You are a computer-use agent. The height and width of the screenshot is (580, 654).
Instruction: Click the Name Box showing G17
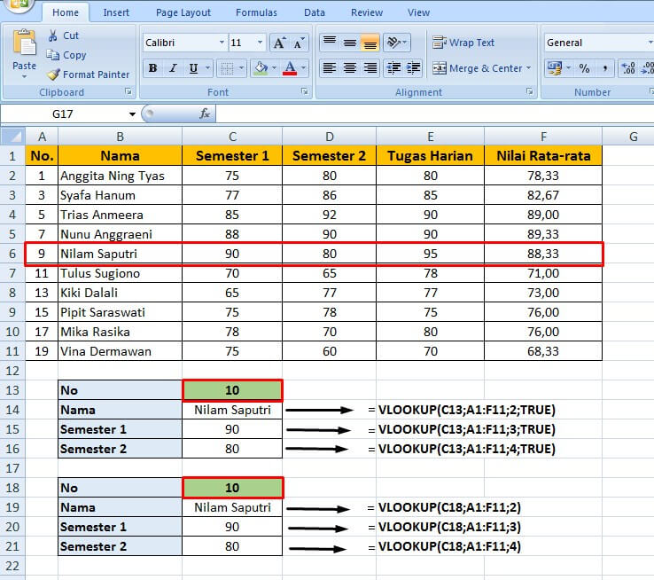[x=63, y=114]
